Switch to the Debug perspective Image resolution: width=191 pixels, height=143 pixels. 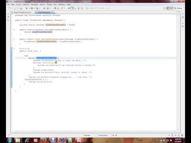point(178,8)
